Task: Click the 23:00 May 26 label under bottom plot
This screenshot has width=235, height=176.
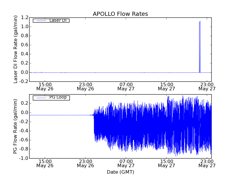Action: pyautogui.click(x=85, y=163)
